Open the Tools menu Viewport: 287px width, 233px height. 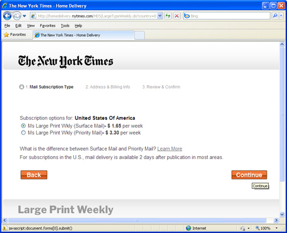click(65, 26)
